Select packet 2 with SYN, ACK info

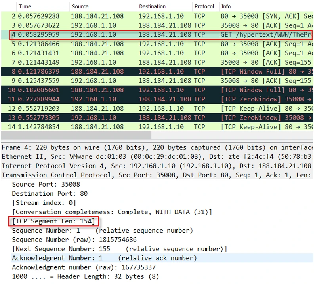[158, 16]
